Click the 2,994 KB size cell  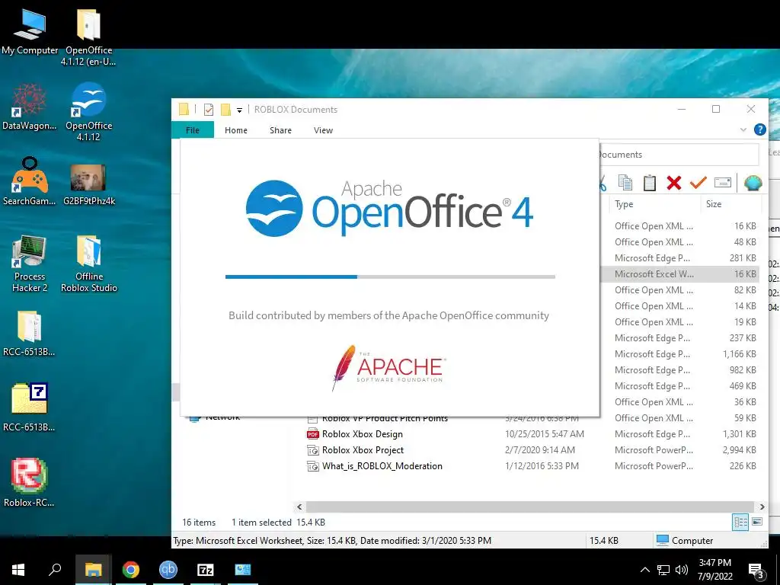[739, 450]
